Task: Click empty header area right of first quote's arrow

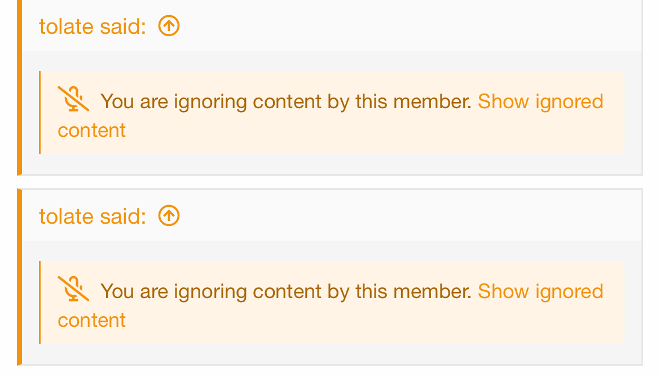Action: tap(411, 26)
